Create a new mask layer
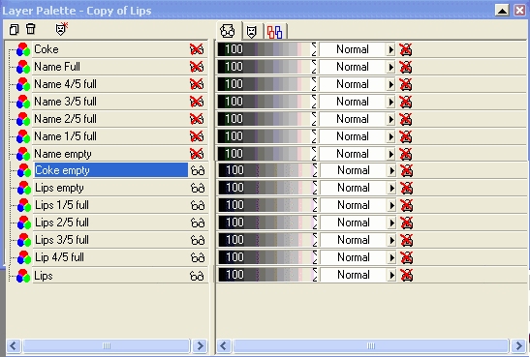The width and height of the screenshot is (530, 357). pyautogui.click(x=61, y=29)
